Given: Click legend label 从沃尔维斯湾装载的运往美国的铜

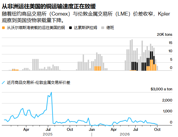Looking at the screenshot, I should click(x=36, y=28).
